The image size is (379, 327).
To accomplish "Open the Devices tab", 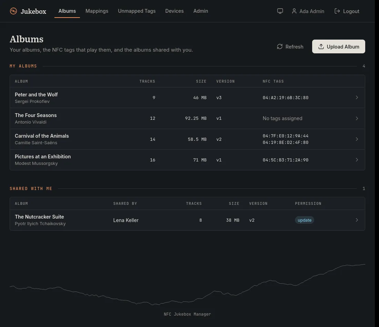I will click(x=175, y=11).
